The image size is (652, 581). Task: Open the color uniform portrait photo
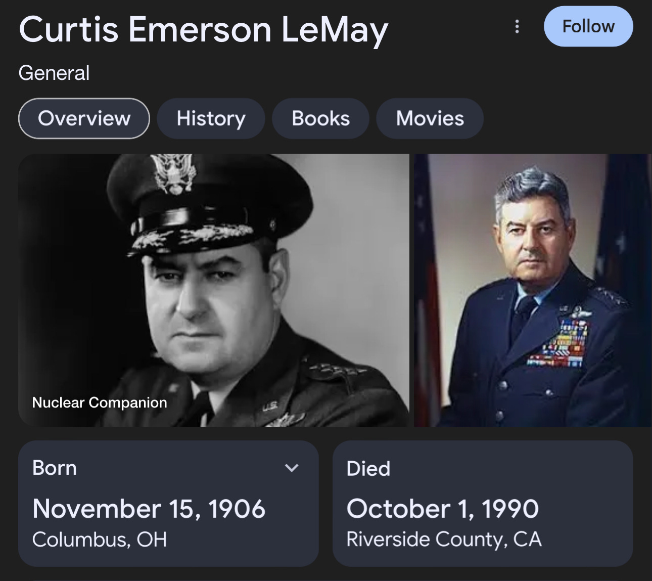point(533,290)
